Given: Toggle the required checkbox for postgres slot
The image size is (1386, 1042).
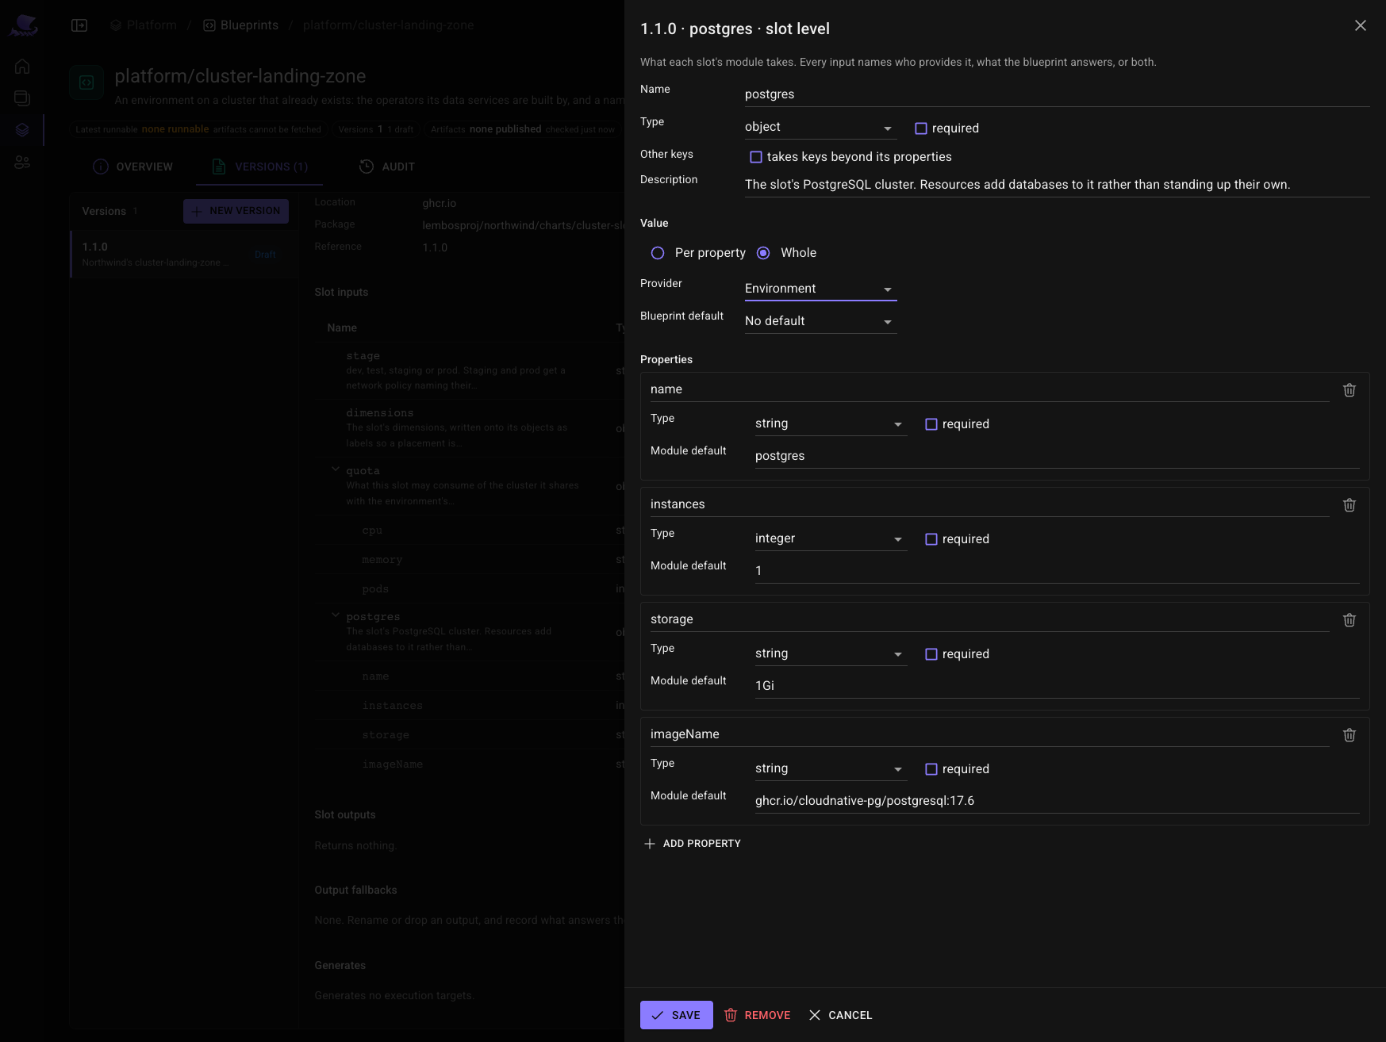Looking at the screenshot, I should 921,128.
